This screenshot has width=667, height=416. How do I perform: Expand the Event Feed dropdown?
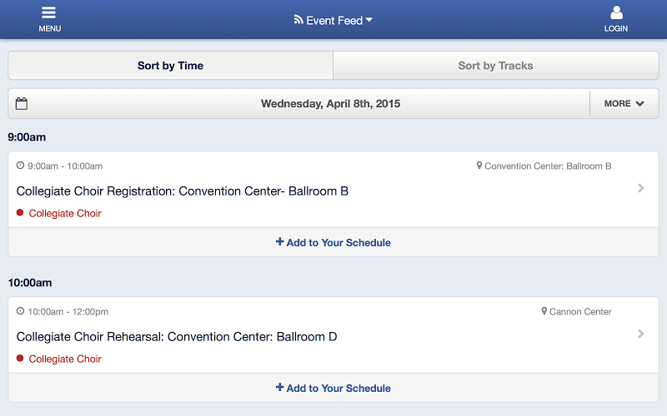tap(369, 20)
